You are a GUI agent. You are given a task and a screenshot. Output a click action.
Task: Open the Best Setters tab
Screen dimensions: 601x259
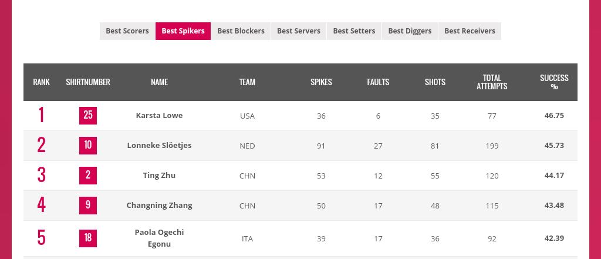coord(354,31)
